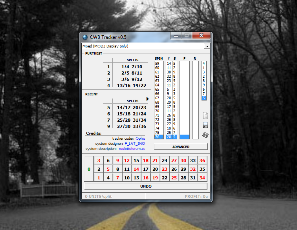Image resolution: width=297 pixels, height=230 pixels.
Task: Click red number 25 on the board
Action: pyautogui.click(x=174, y=178)
